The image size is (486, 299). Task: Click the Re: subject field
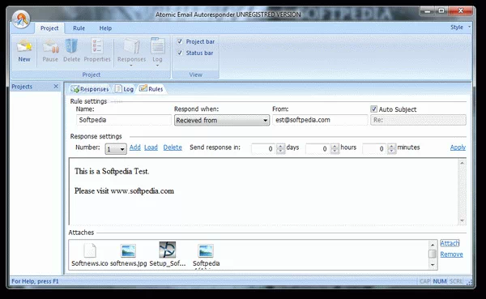point(418,120)
